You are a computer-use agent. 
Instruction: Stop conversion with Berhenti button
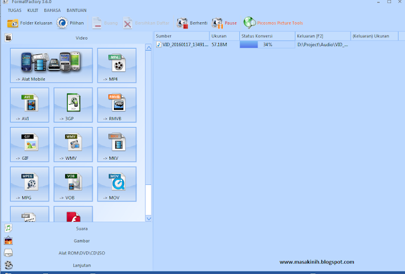(192, 23)
